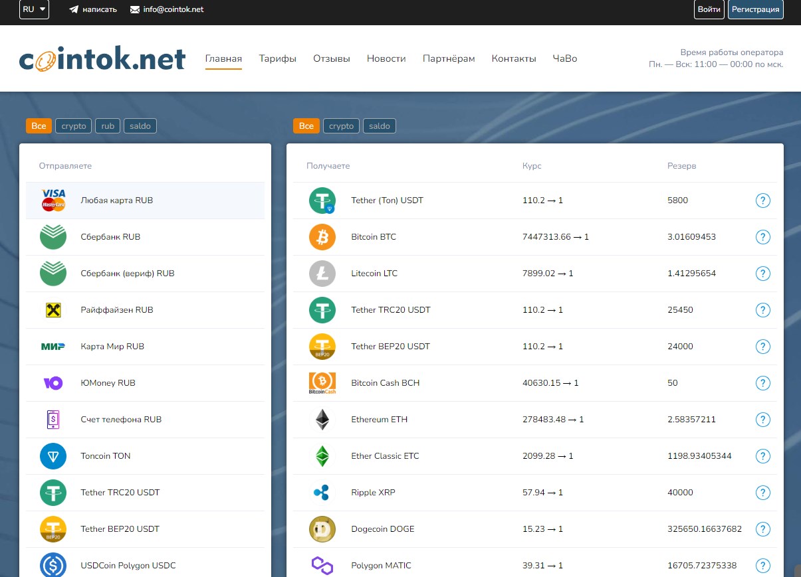The width and height of the screenshot is (801, 577).
Task: Click the ЮMoney RUB payment icon
Action: [53, 382]
